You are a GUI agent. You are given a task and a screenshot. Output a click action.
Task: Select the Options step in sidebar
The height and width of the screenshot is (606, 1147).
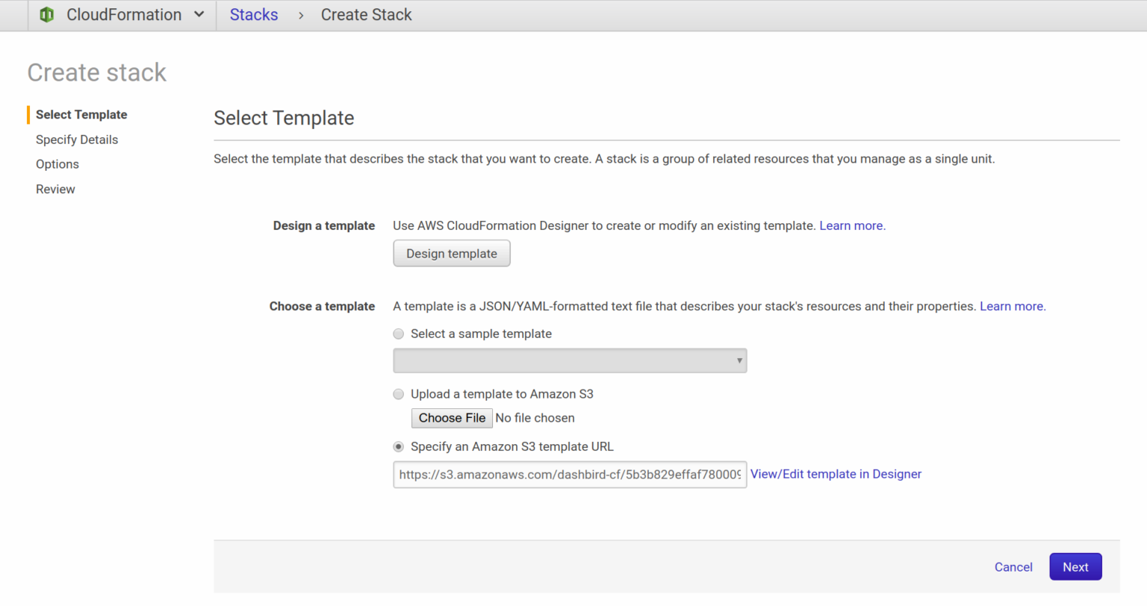57,164
